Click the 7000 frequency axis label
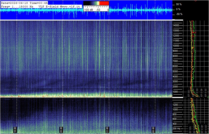 tap(176, 61)
